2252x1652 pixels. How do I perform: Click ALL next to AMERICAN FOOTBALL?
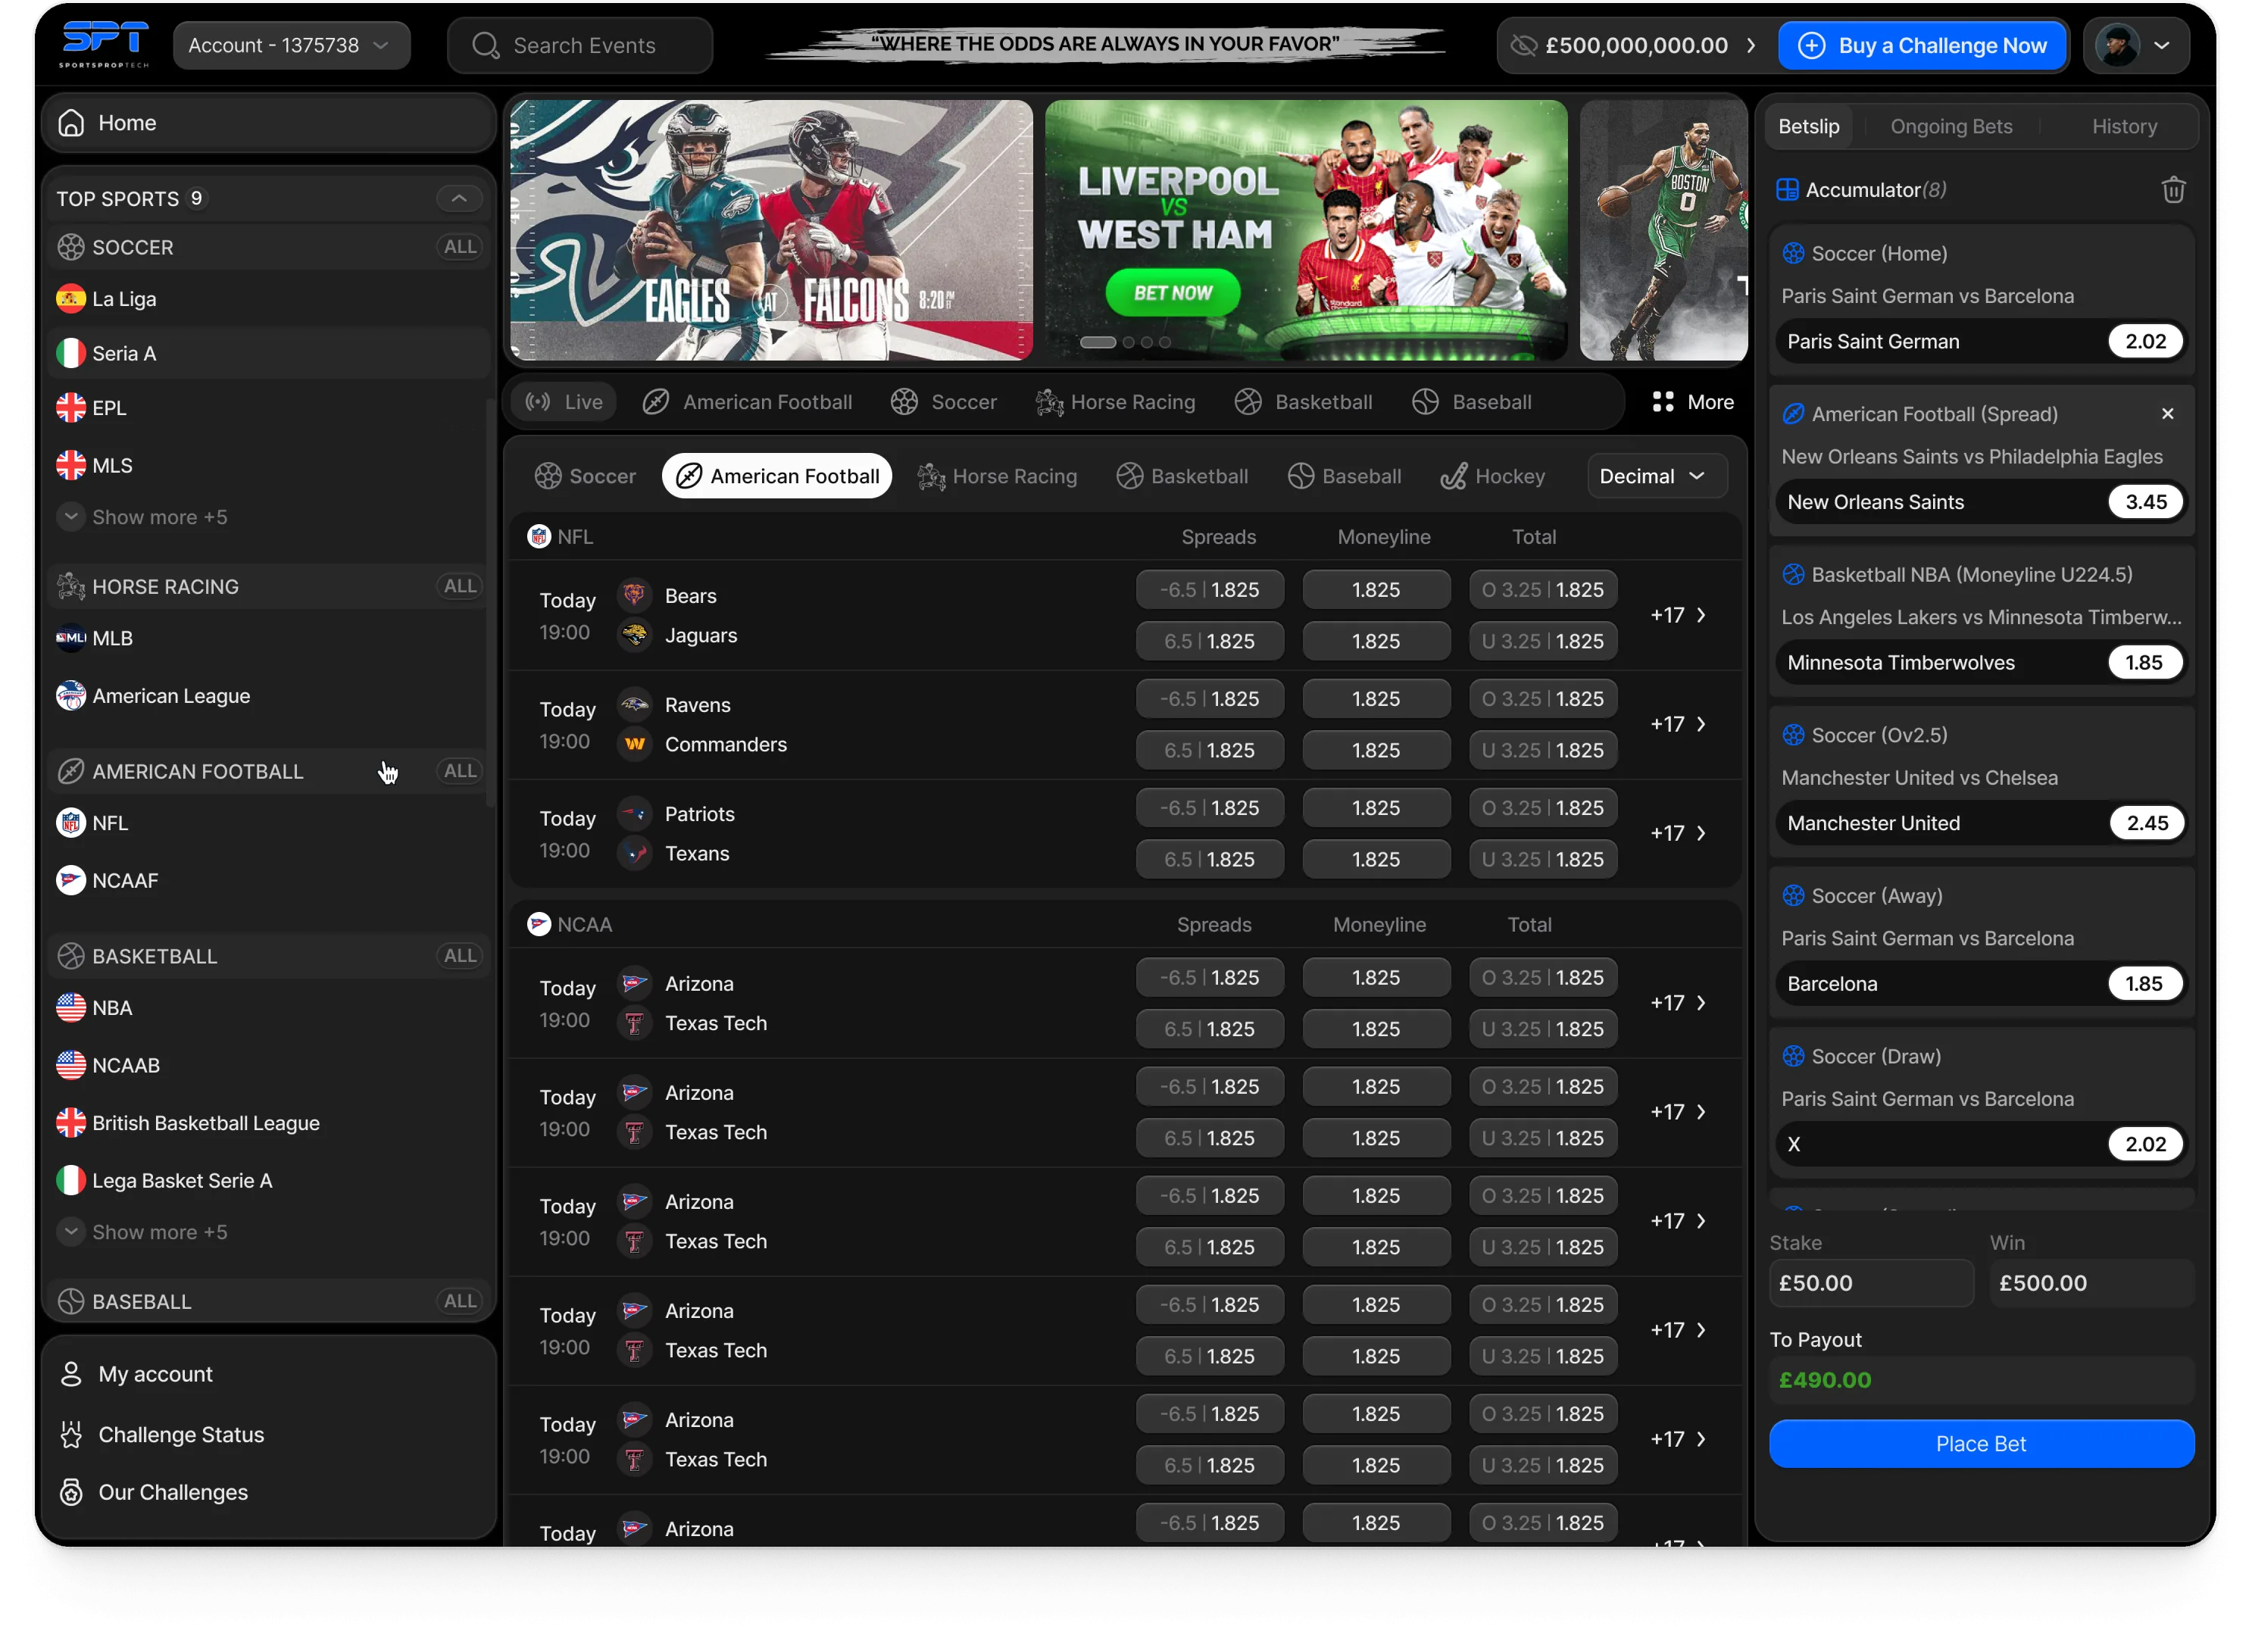460,771
